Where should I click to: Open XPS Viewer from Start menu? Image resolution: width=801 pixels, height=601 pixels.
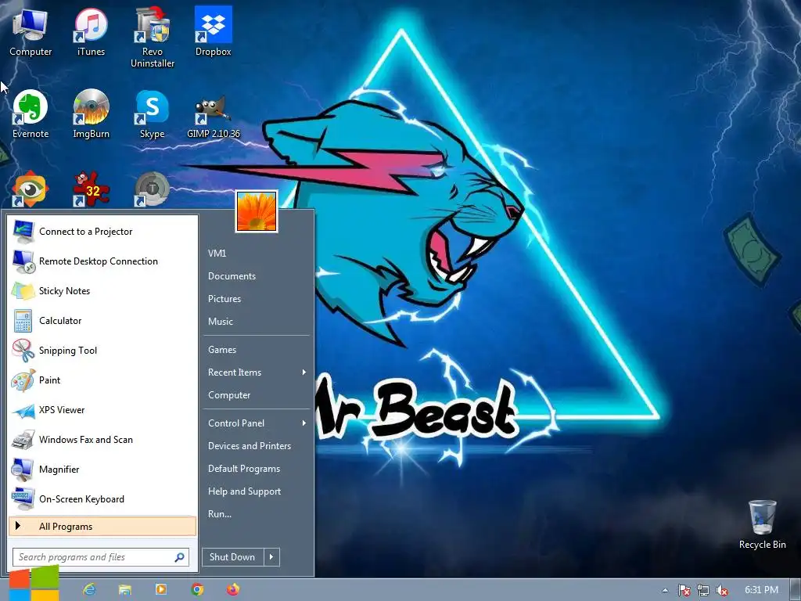coord(102,410)
